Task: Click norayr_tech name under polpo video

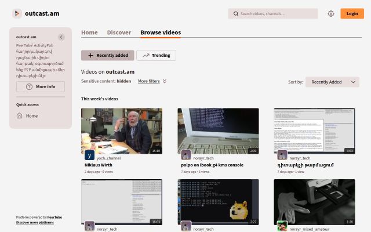Action: pos(203,158)
